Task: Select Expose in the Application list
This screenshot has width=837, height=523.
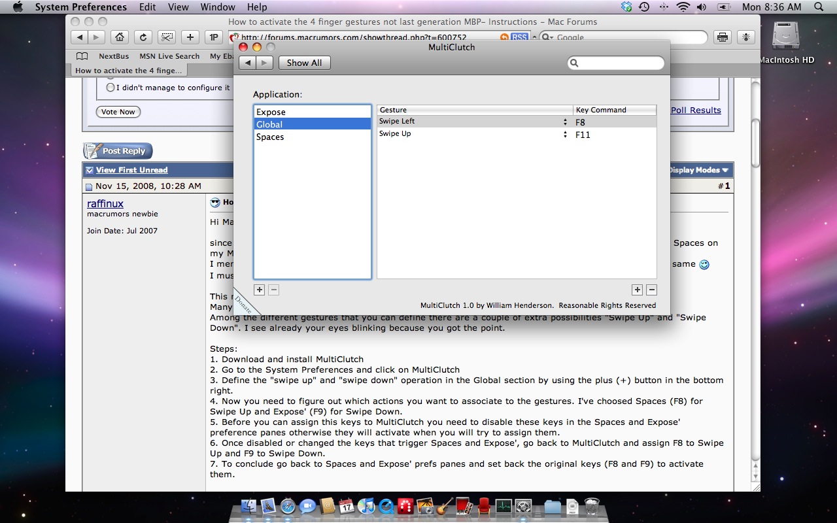Action: [313, 112]
